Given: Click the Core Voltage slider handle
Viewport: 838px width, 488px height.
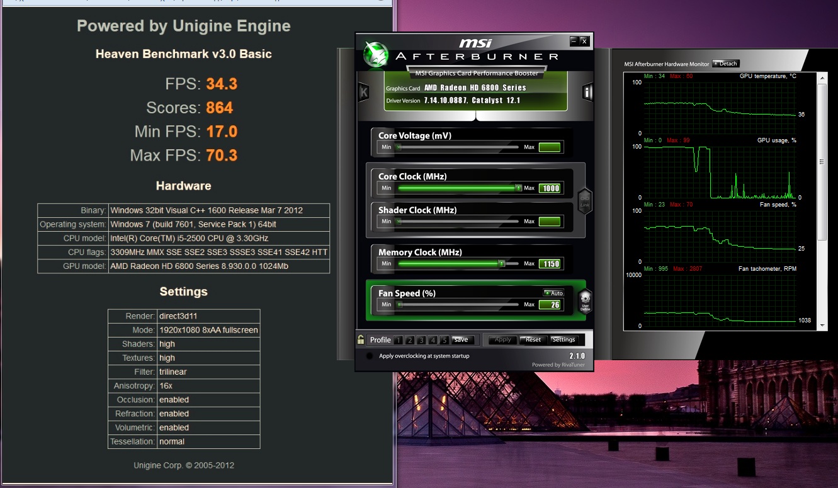Looking at the screenshot, I should pyautogui.click(x=399, y=147).
